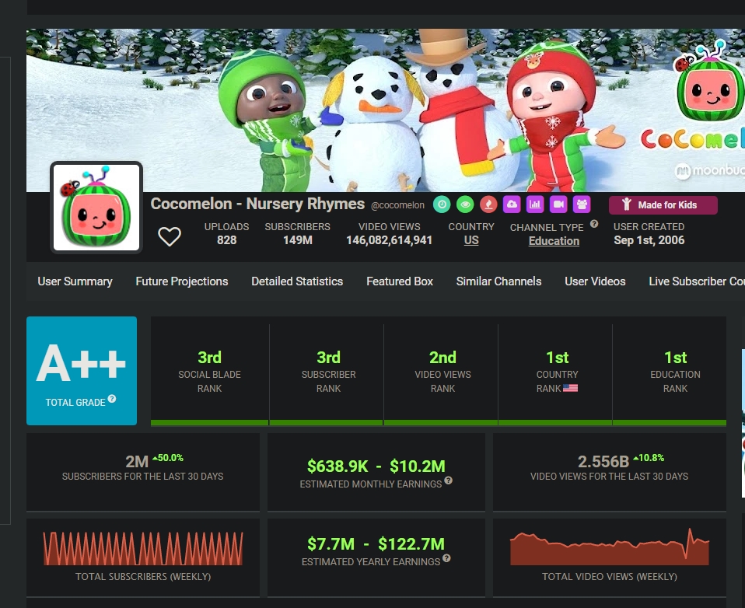Click the 2nd Video Views Rank card
Viewport: 745px width, 608px height.
(441, 371)
